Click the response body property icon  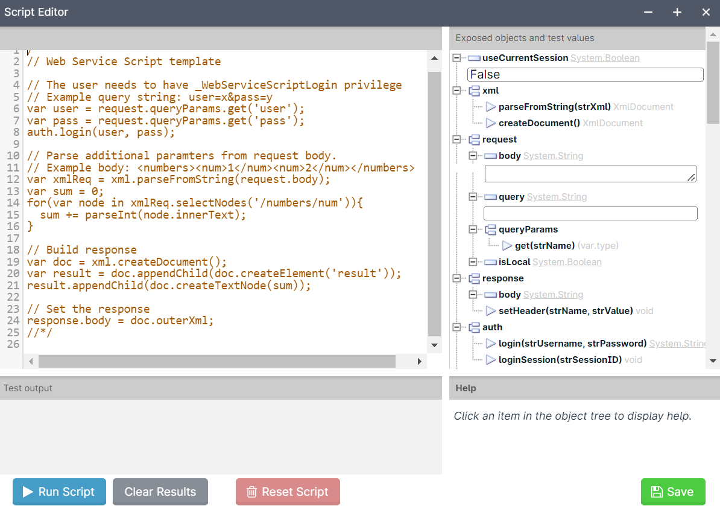[x=490, y=295]
